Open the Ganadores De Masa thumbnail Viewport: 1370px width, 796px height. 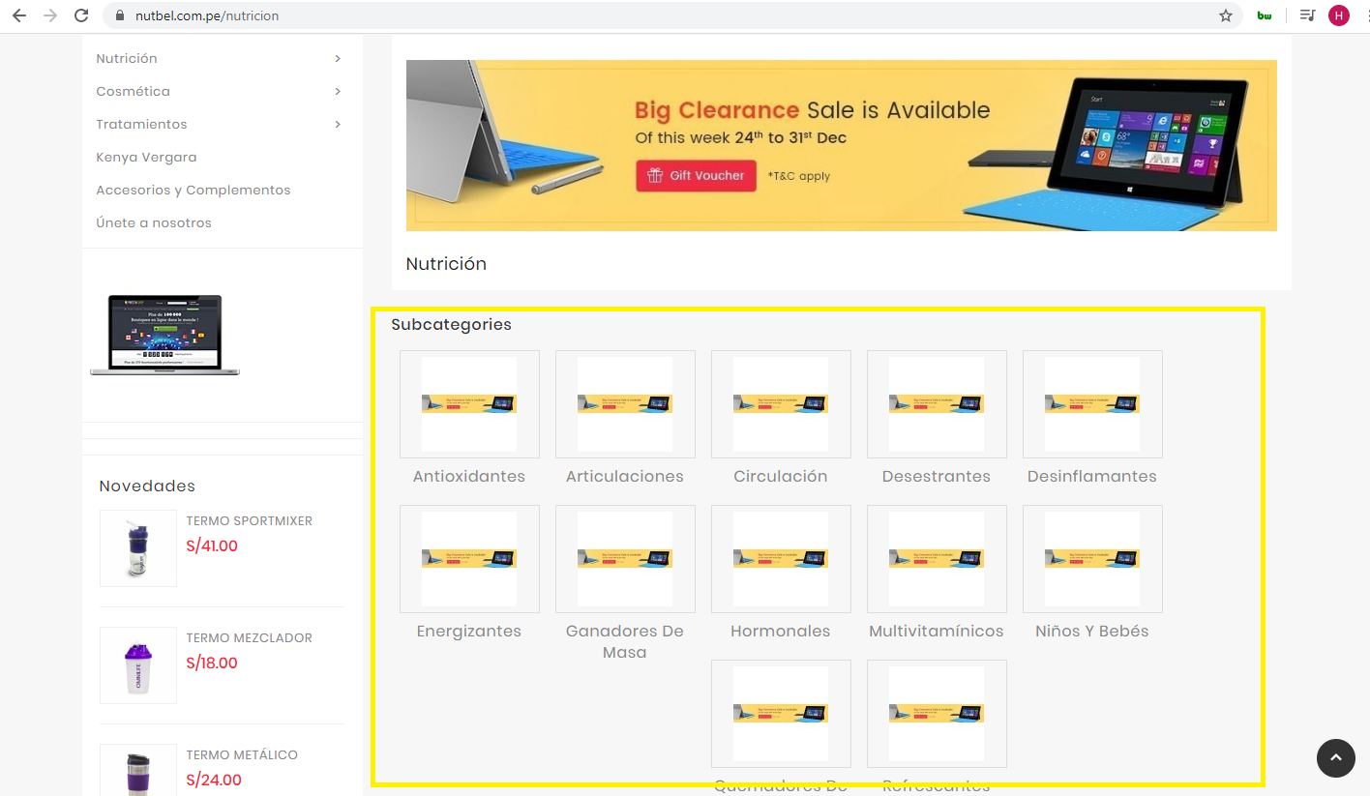tap(625, 559)
